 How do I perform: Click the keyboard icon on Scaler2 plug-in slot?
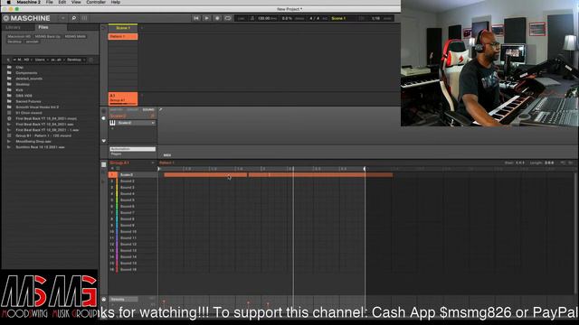[x=112, y=123]
